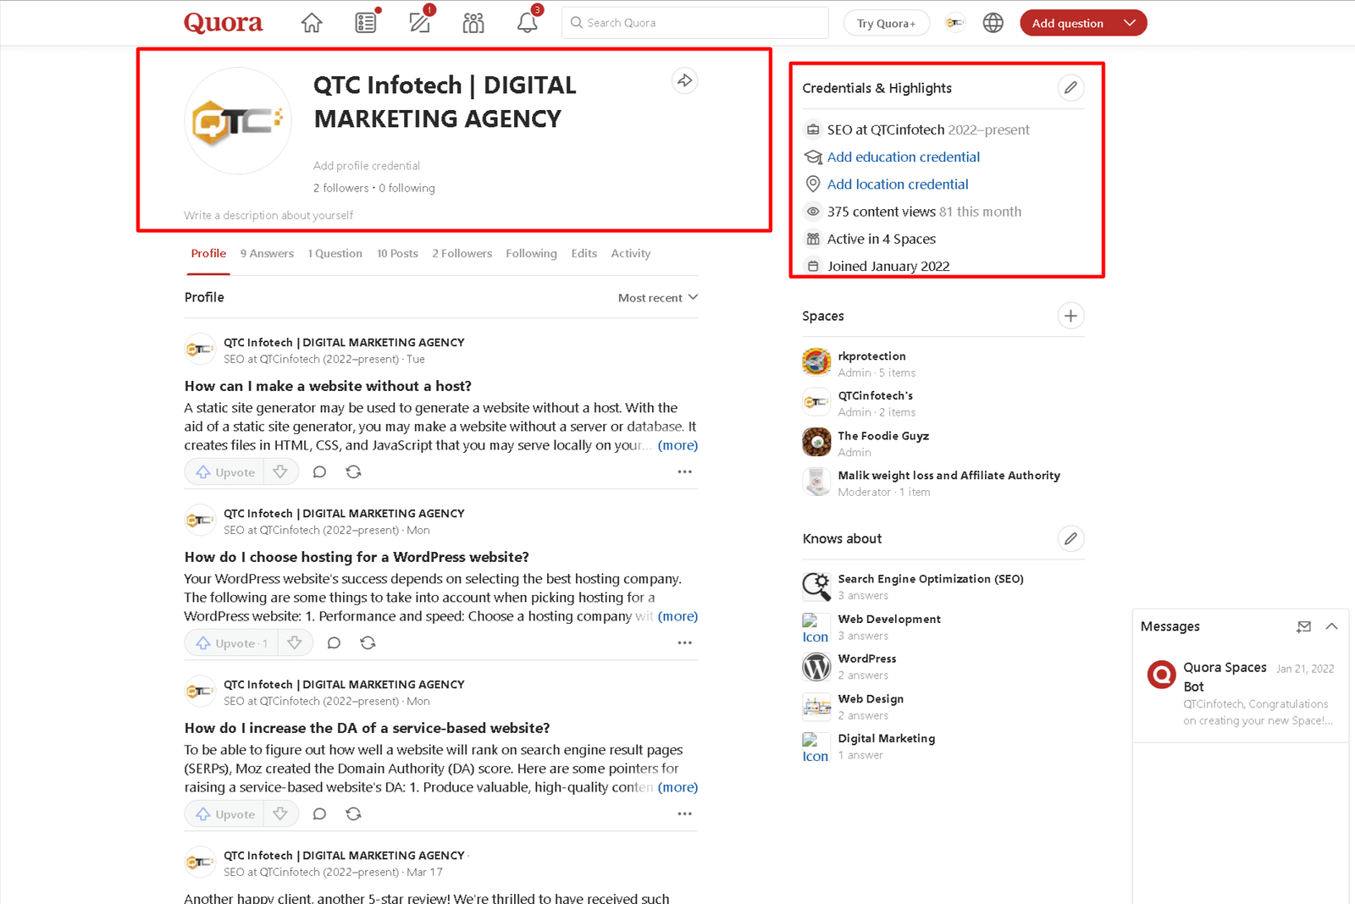Click Add profile credential

pyautogui.click(x=367, y=165)
